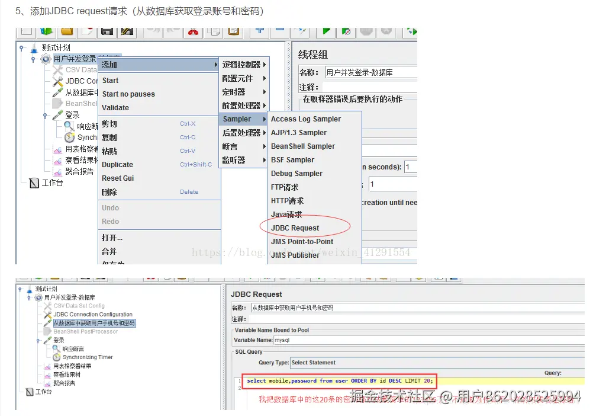
Task: Click the red scissors Cut toolbar icon
Action: pos(194,31)
